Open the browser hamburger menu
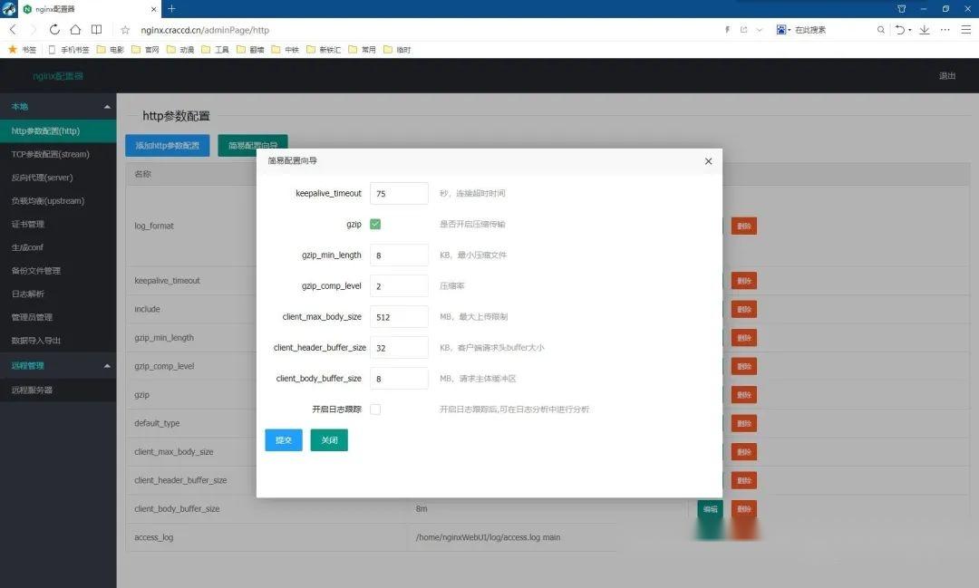 [x=965, y=29]
